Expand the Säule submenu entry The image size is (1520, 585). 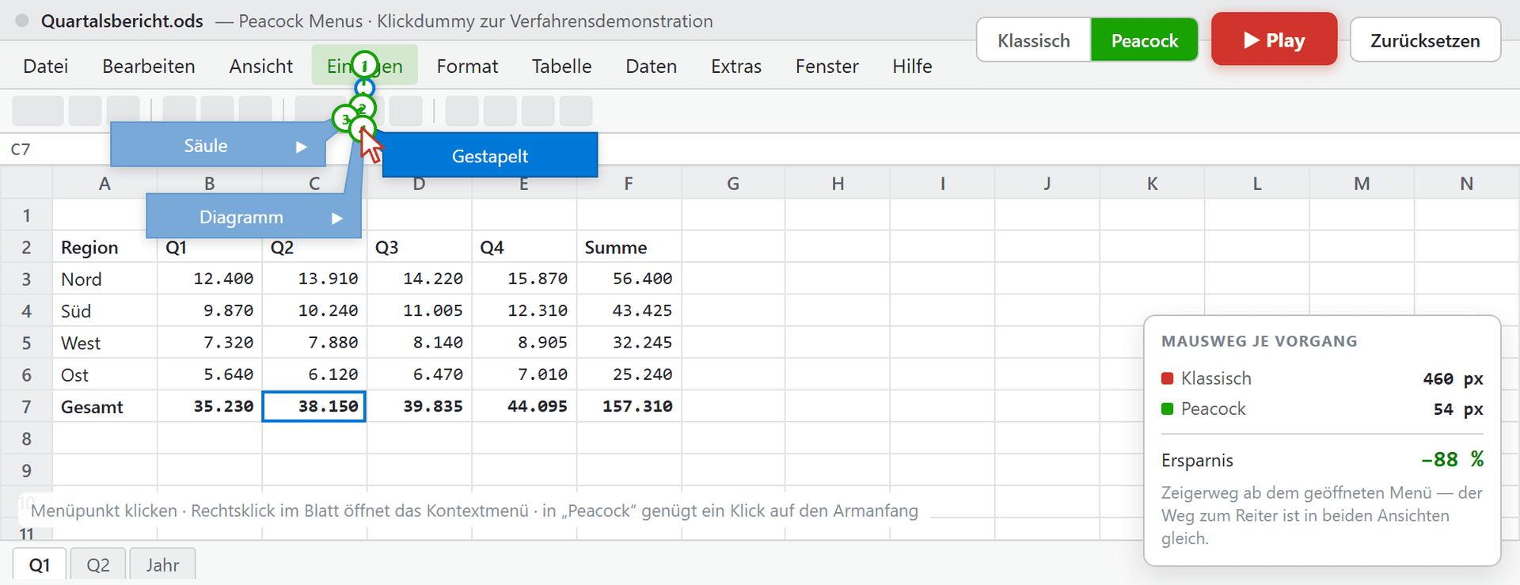point(218,146)
